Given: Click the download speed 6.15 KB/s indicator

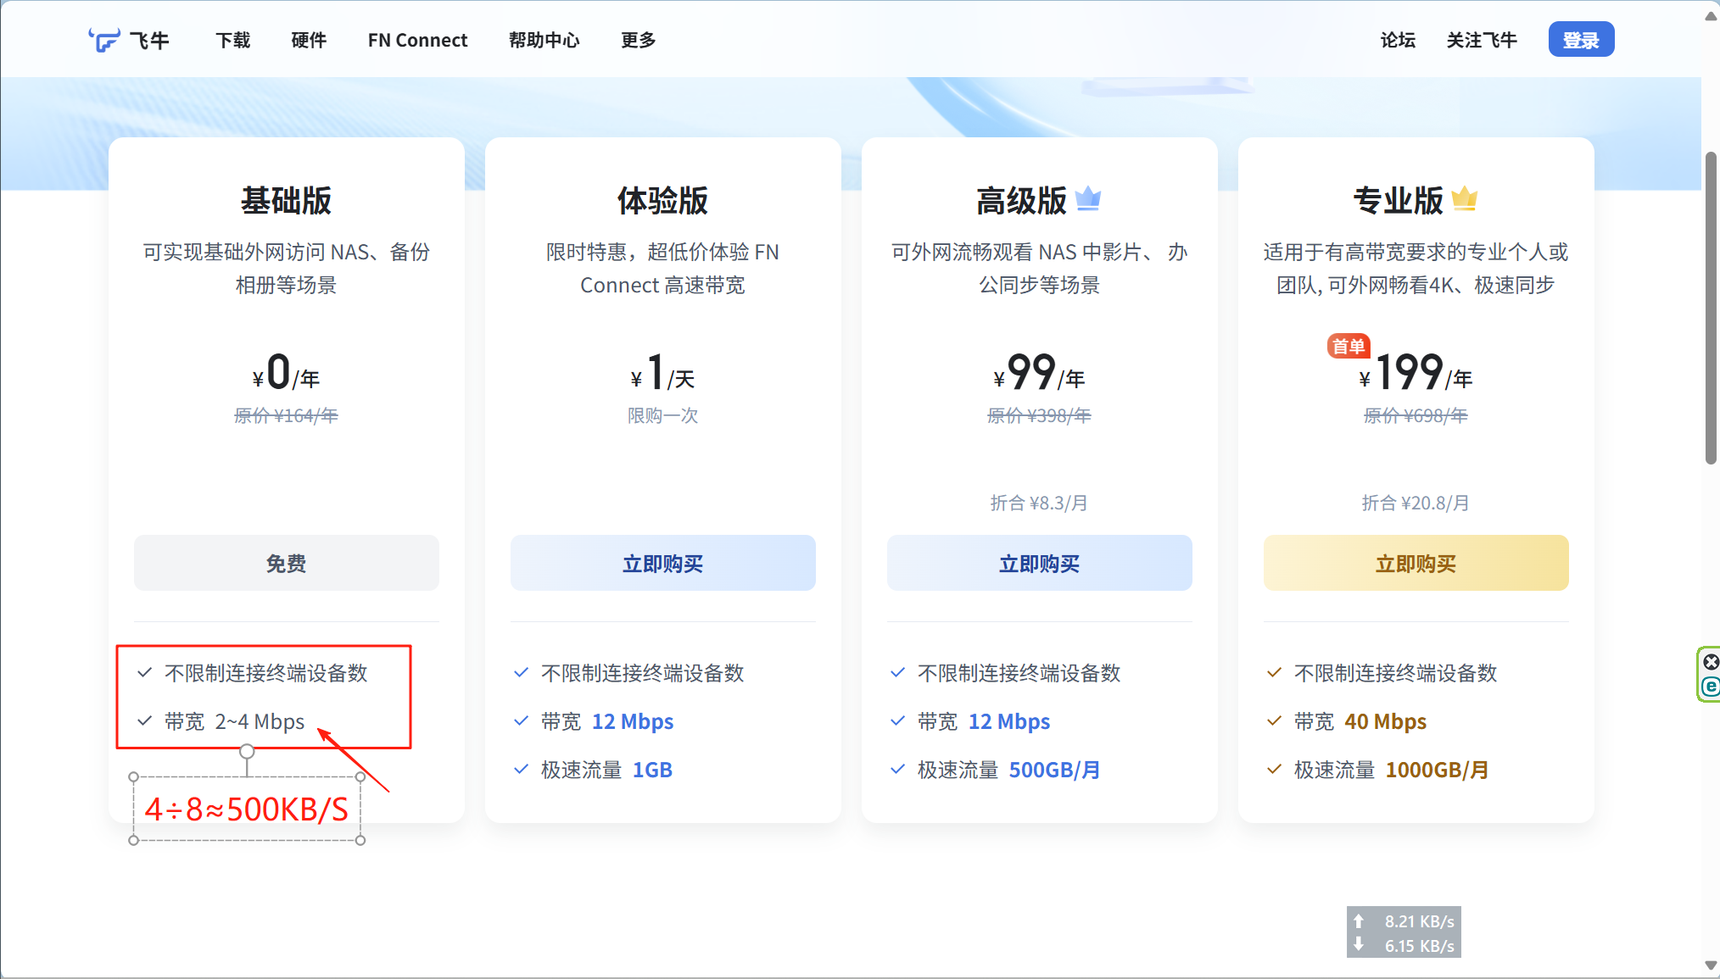Looking at the screenshot, I should tap(1404, 945).
